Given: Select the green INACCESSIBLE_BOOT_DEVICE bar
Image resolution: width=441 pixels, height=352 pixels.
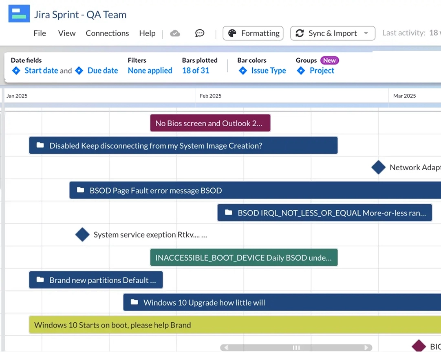Looking at the screenshot, I should click(244, 257).
